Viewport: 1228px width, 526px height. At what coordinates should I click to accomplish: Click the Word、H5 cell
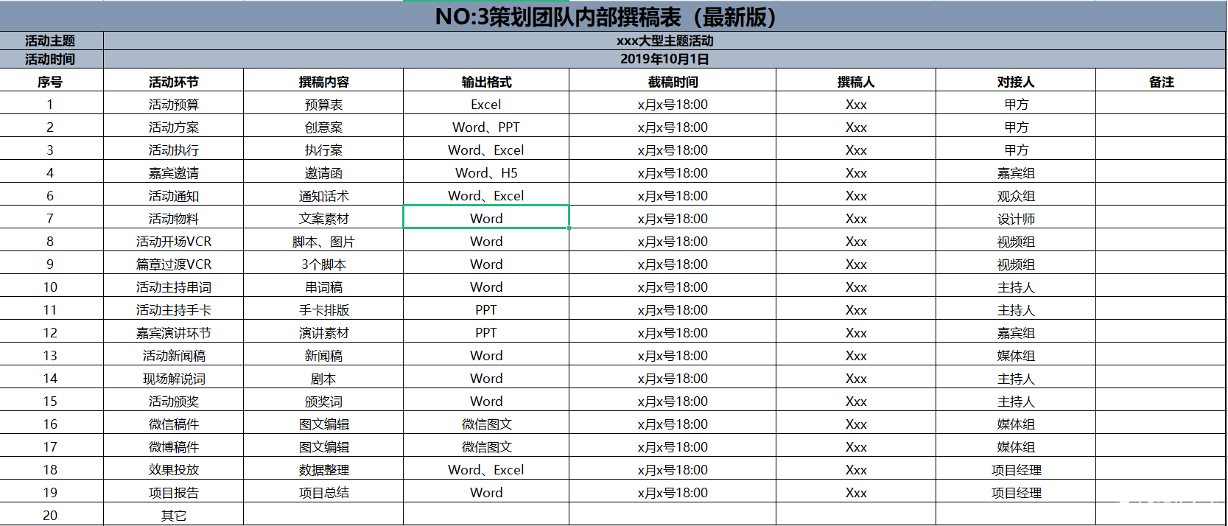tap(486, 173)
